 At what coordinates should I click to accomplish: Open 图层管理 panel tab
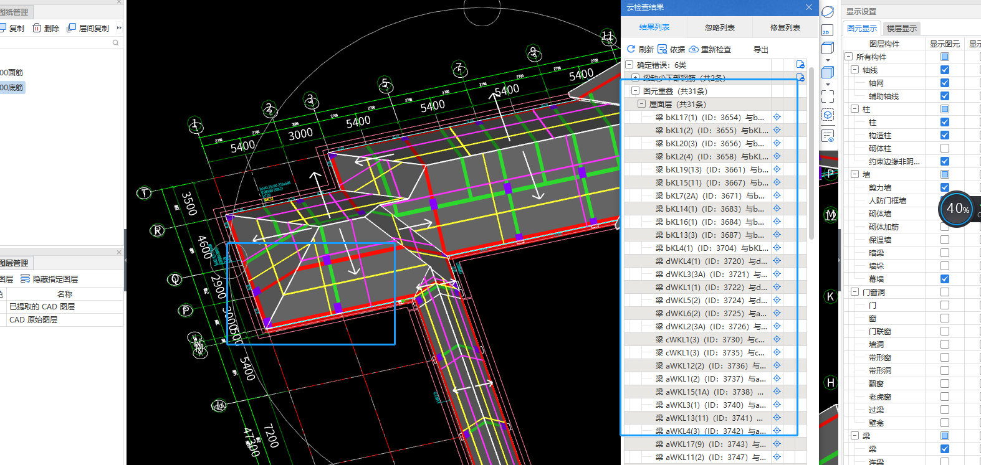click(15, 263)
